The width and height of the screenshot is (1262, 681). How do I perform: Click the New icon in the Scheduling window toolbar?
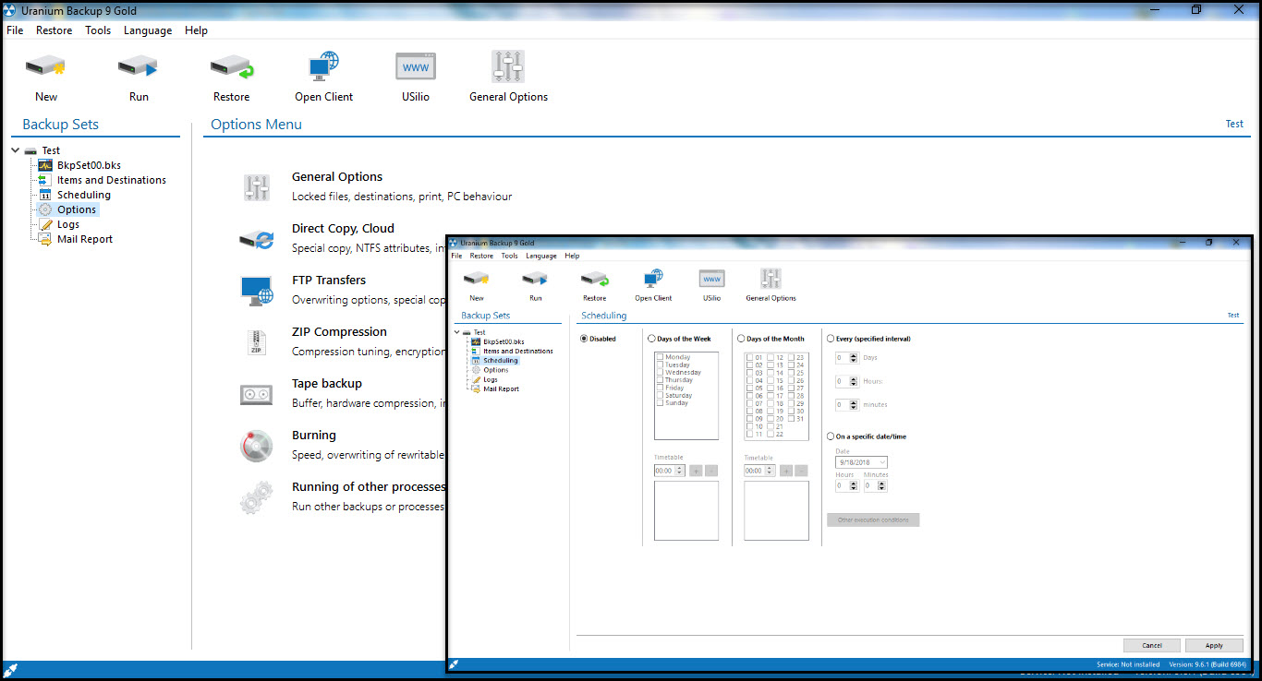(x=476, y=278)
